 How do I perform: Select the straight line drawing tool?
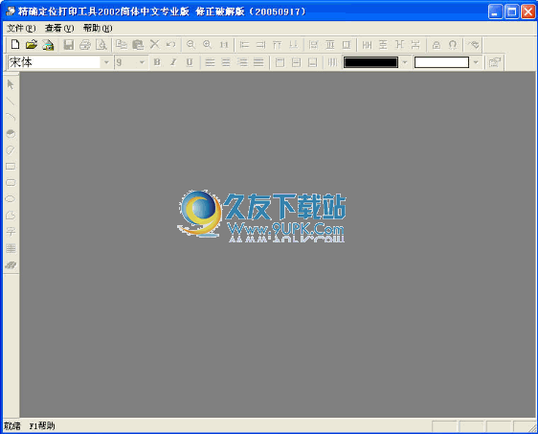[x=11, y=101]
